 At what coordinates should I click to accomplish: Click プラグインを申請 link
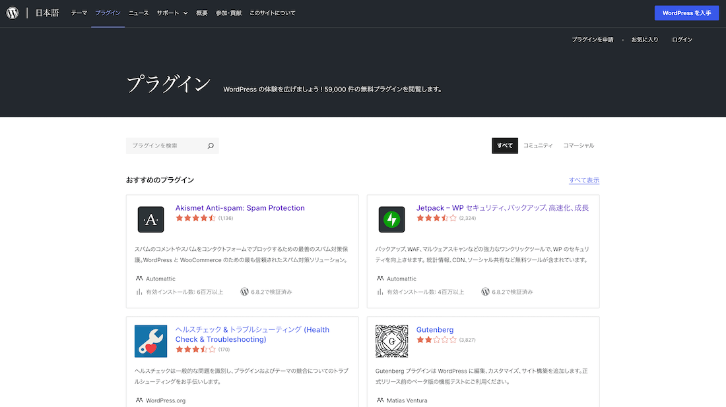pos(592,40)
